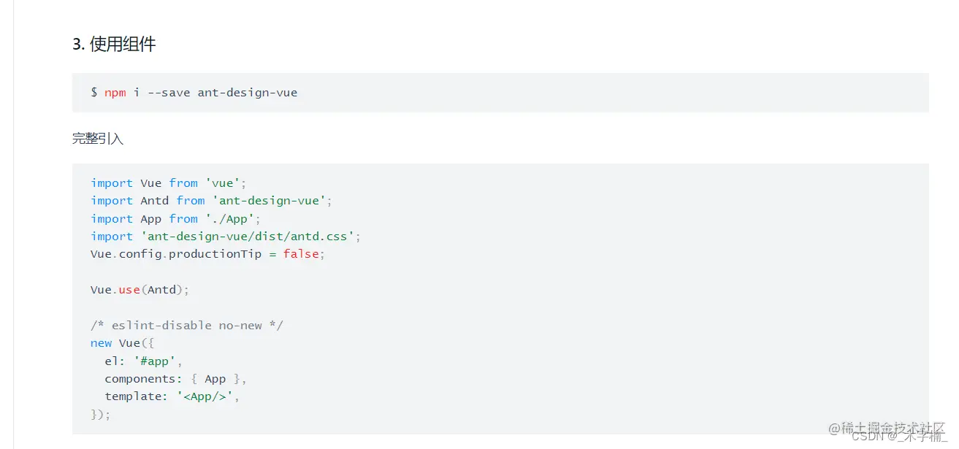
Task: Click the npm install command line
Action: (194, 93)
